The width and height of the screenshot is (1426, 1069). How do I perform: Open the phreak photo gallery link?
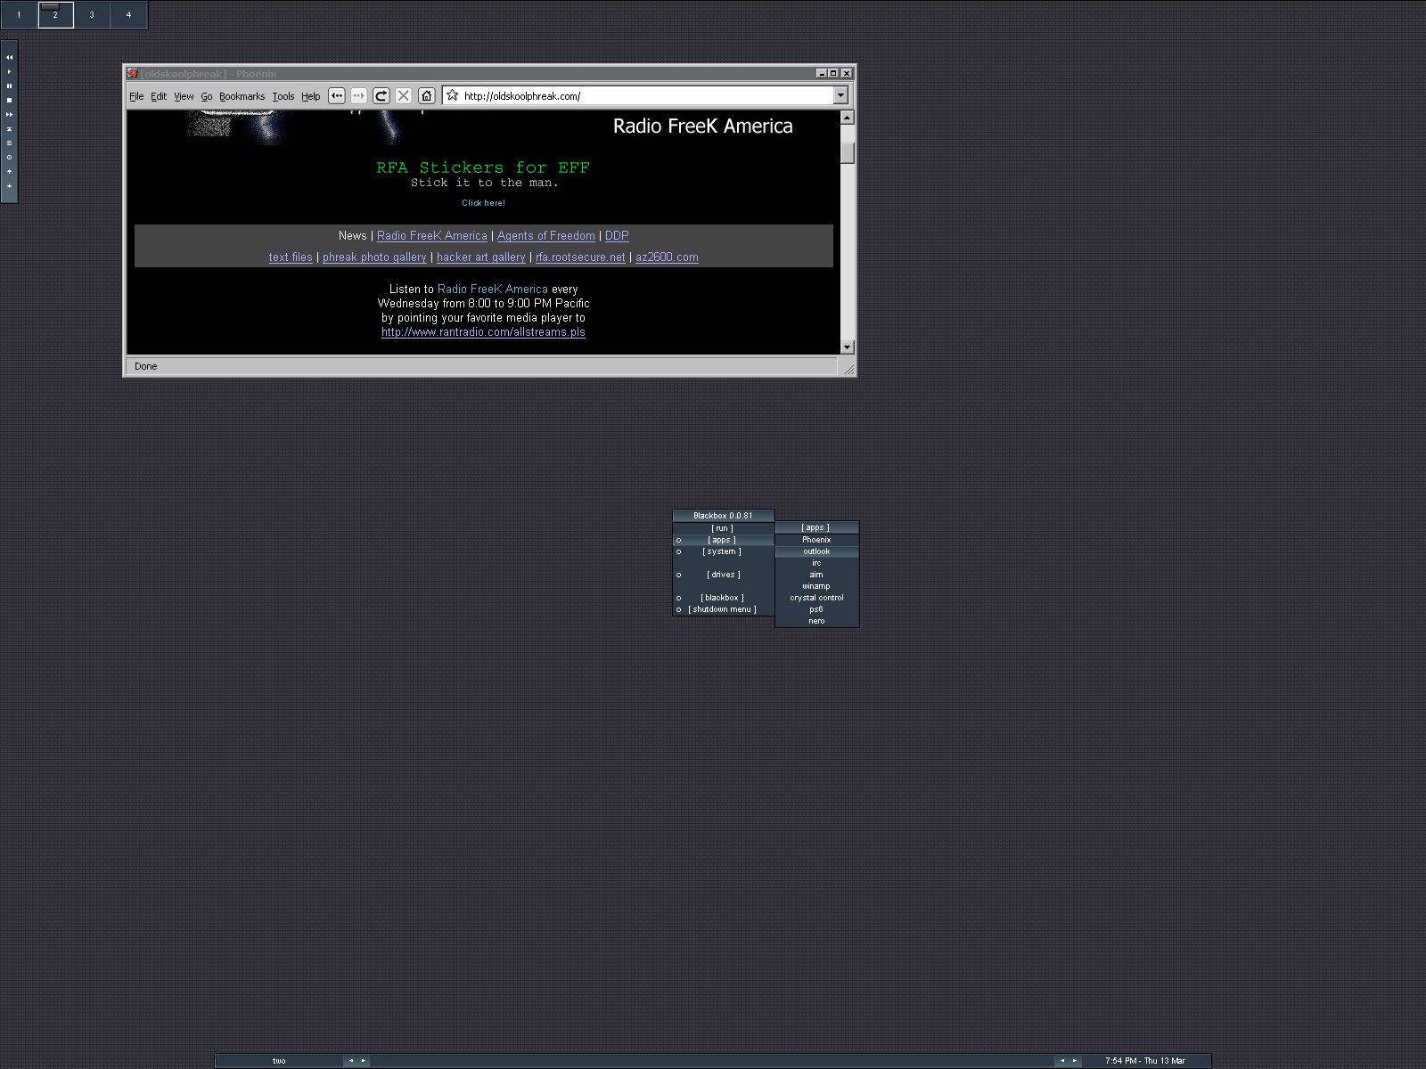(x=374, y=257)
